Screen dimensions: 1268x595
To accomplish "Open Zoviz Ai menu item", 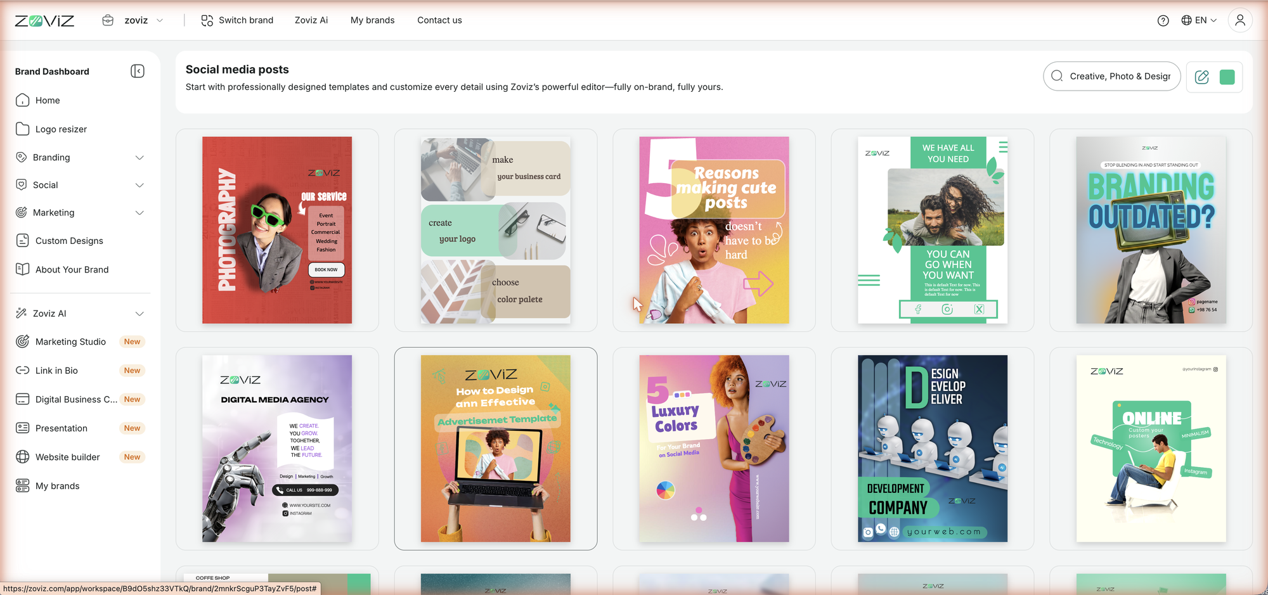I will (x=311, y=20).
